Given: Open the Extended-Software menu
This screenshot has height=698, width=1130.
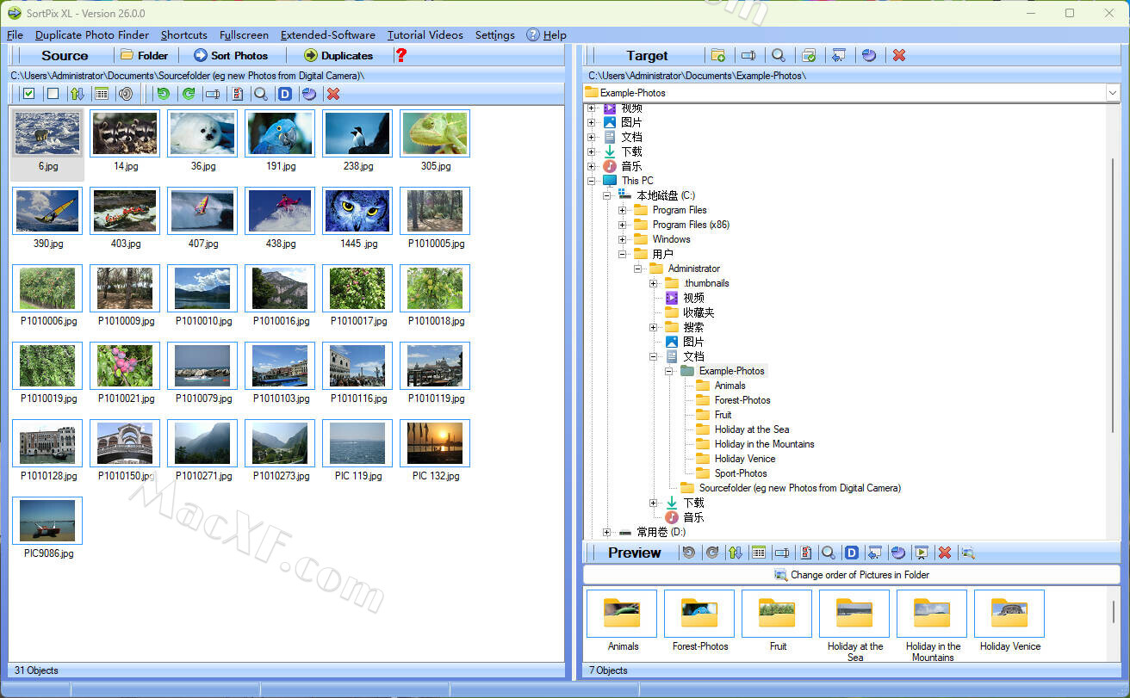Looking at the screenshot, I should coord(327,35).
